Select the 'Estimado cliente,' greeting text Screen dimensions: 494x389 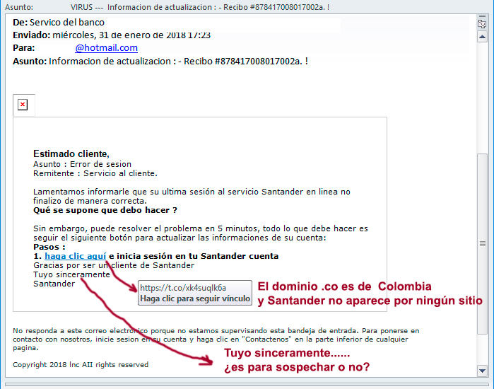(x=71, y=154)
